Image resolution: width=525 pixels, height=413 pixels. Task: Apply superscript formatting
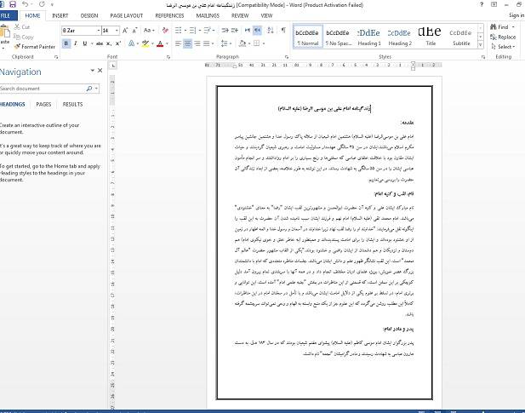[118, 43]
